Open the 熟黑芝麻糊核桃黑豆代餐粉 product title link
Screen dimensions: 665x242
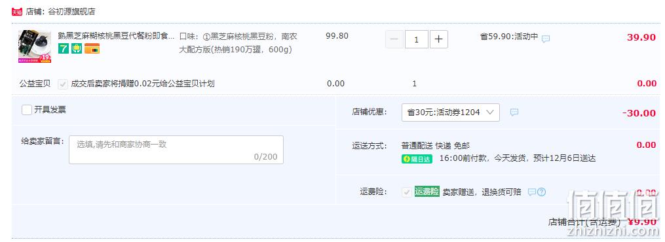click(116, 36)
